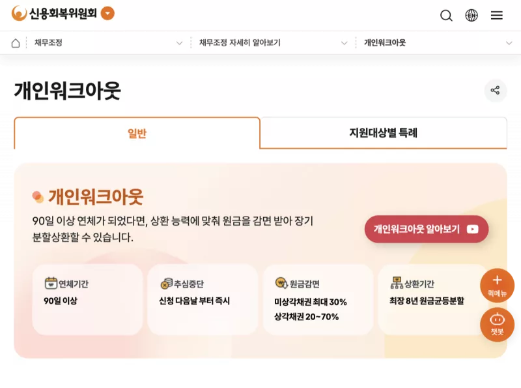Viewport: 521px width, 388px height.
Task: Click the 최장 8년 원금균등분할 text
Action: point(427,301)
